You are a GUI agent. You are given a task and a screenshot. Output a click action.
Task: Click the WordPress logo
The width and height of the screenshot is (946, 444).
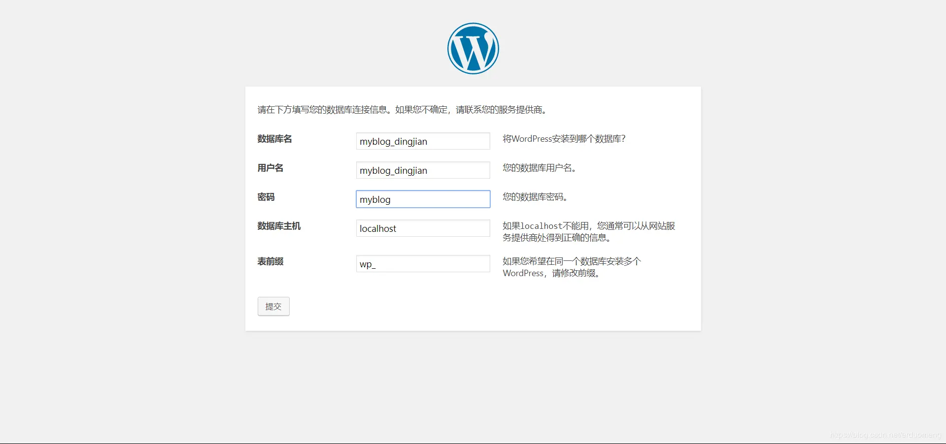[473, 48]
